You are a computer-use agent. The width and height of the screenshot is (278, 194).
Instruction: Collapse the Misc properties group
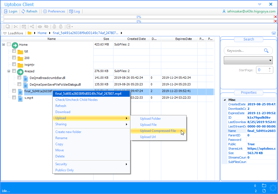point(225,100)
